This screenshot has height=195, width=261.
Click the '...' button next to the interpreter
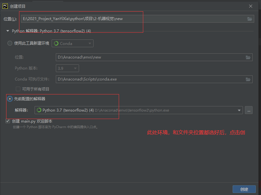249,110
